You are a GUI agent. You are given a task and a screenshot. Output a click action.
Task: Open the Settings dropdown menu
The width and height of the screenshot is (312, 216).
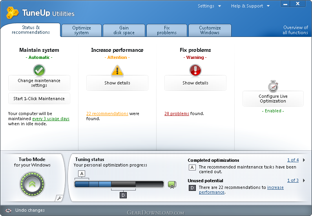coord(209,6)
